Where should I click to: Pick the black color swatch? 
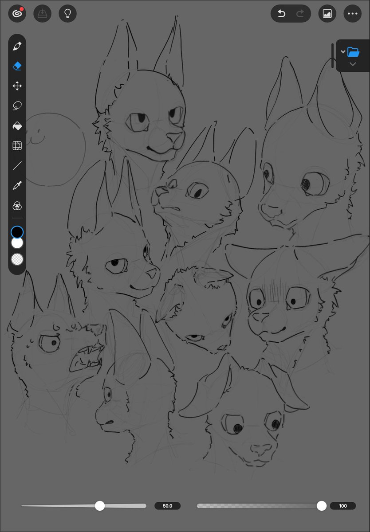(x=17, y=232)
